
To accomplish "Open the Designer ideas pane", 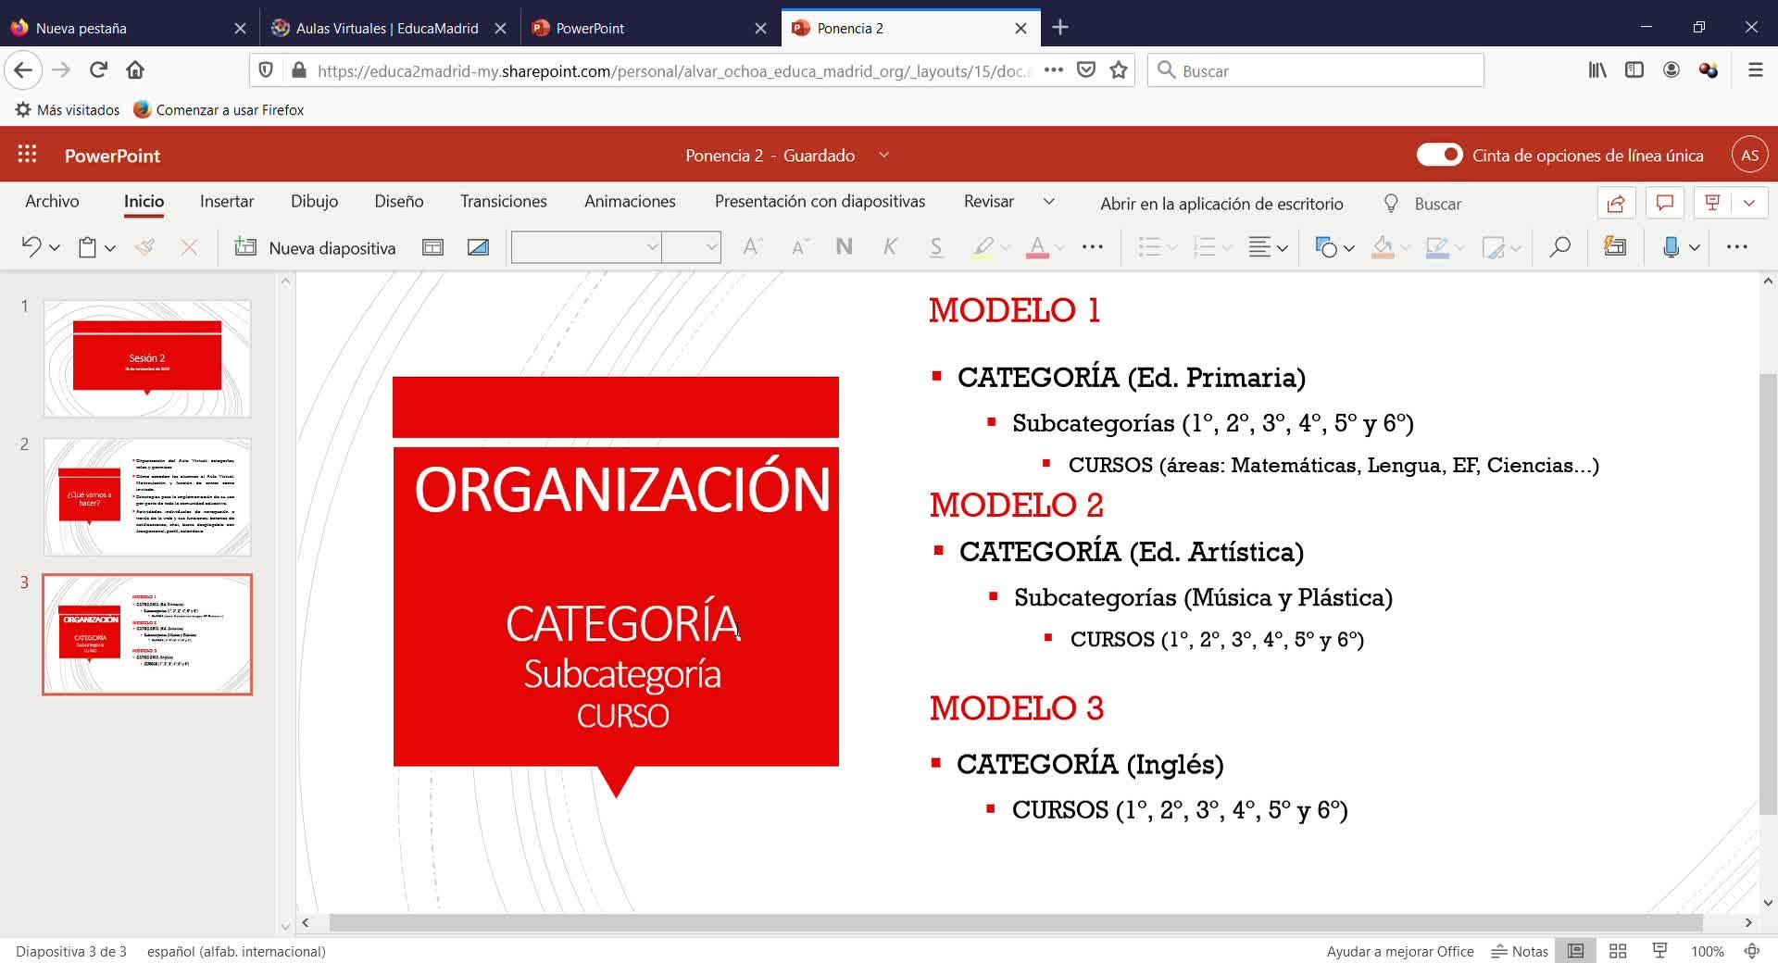I will 1615,247.
